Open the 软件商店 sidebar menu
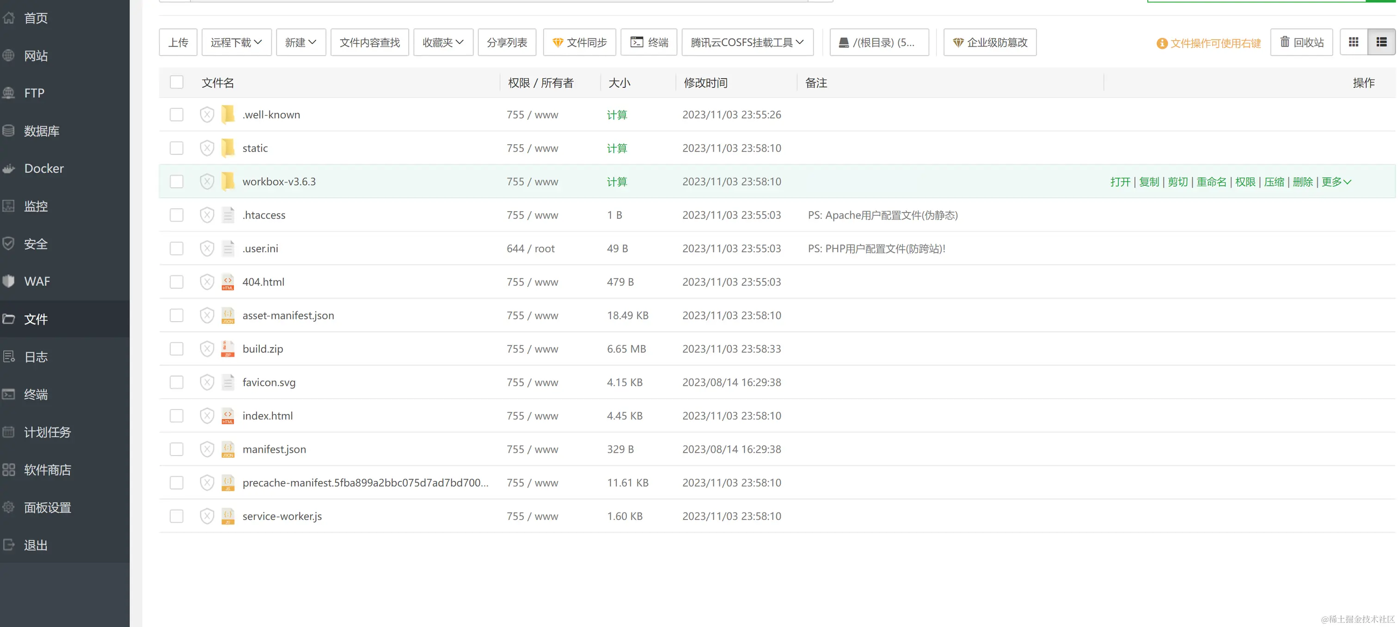This screenshot has height=627, width=1398. click(47, 470)
